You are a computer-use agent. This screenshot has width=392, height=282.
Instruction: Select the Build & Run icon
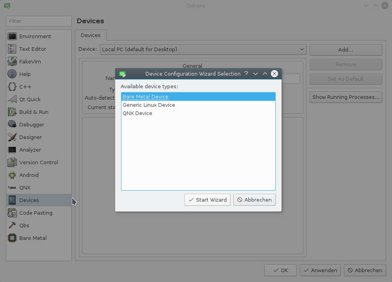12,112
